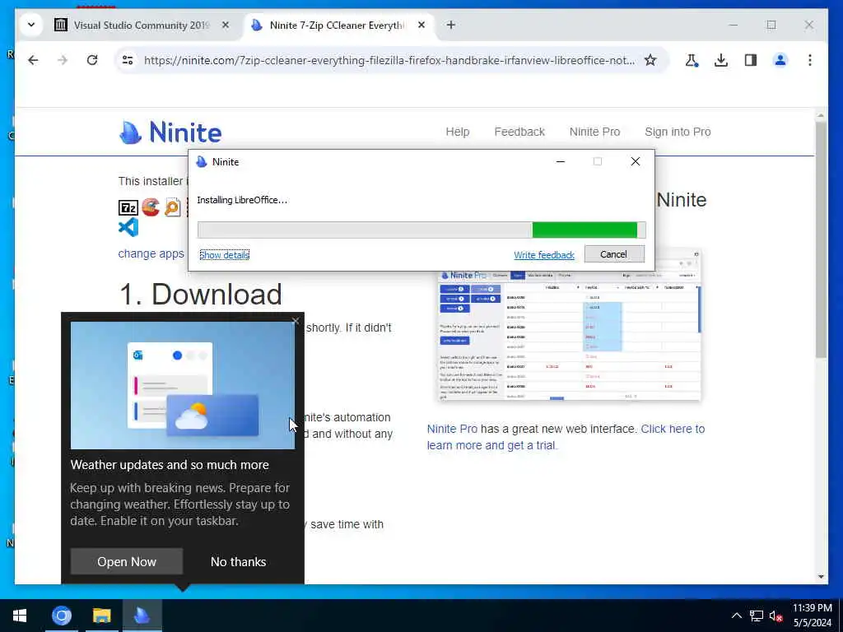Image resolution: width=843 pixels, height=632 pixels.
Task: Click the Ninite Pro screenshot thumbnail
Action: [570, 325]
